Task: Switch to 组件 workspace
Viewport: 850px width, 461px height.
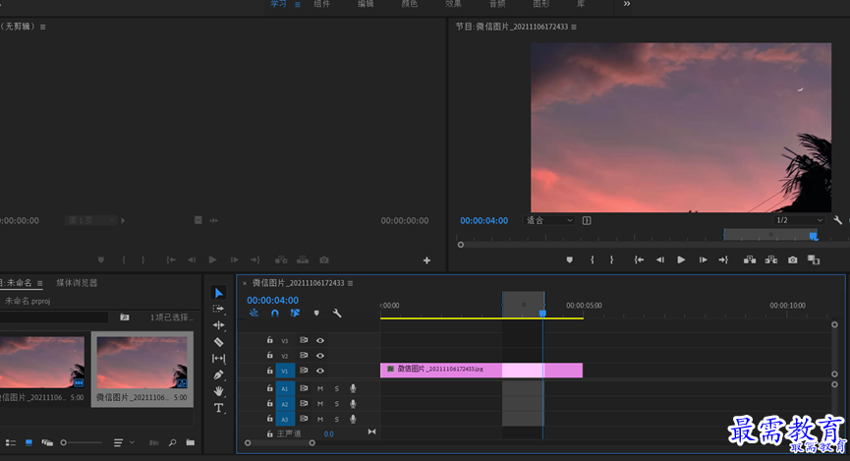Action: (321, 4)
